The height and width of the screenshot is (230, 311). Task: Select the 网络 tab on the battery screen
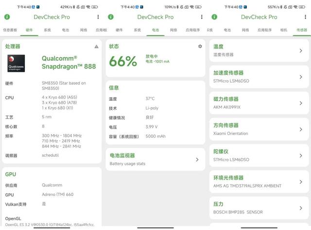tap(173, 30)
